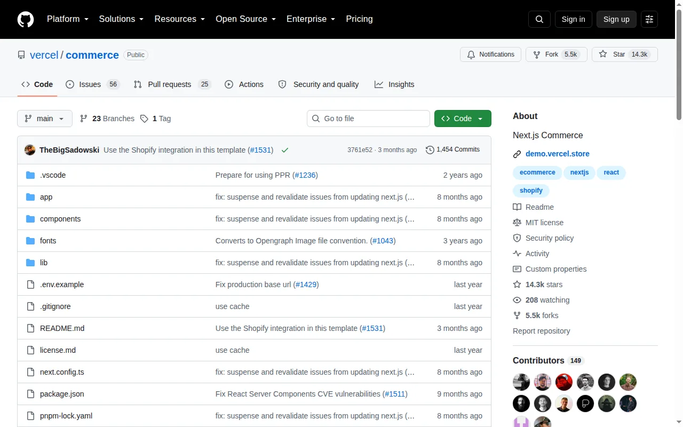Click the green check status icon on latest commit

(285, 150)
